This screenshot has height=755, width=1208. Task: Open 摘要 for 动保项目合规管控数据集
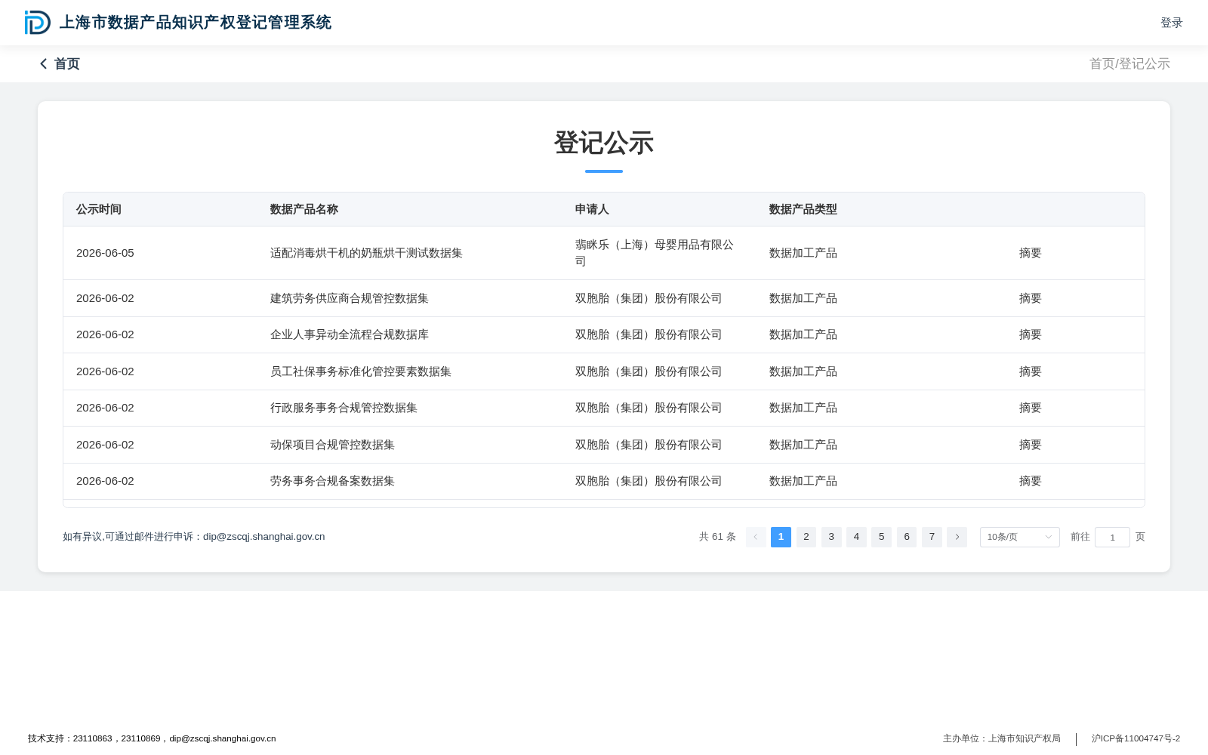point(1030,445)
